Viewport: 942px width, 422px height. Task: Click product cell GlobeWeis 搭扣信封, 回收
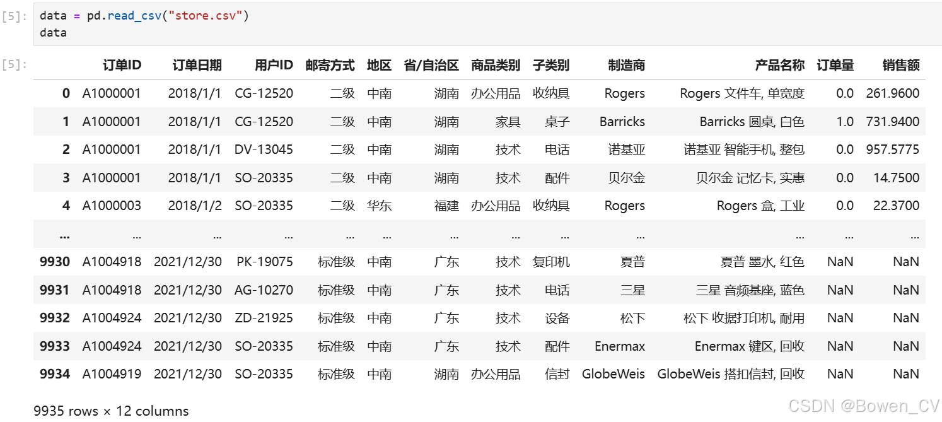click(x=731, y=374)
